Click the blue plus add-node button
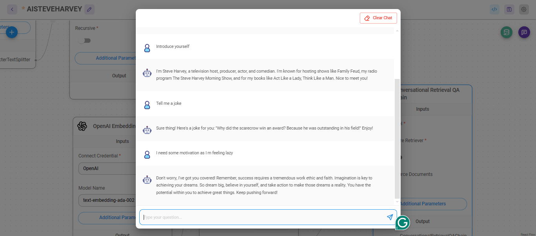 click(x=12, y=32)
